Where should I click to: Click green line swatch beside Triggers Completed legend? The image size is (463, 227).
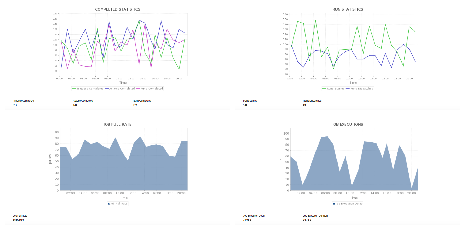[74, 89]
